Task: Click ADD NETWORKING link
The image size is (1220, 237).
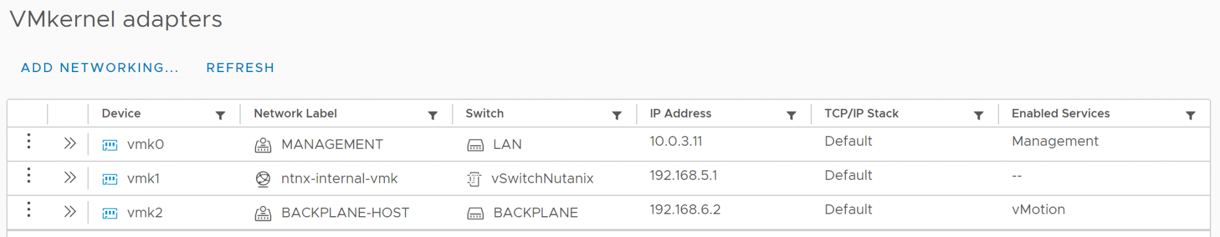Action: point(100,68)
